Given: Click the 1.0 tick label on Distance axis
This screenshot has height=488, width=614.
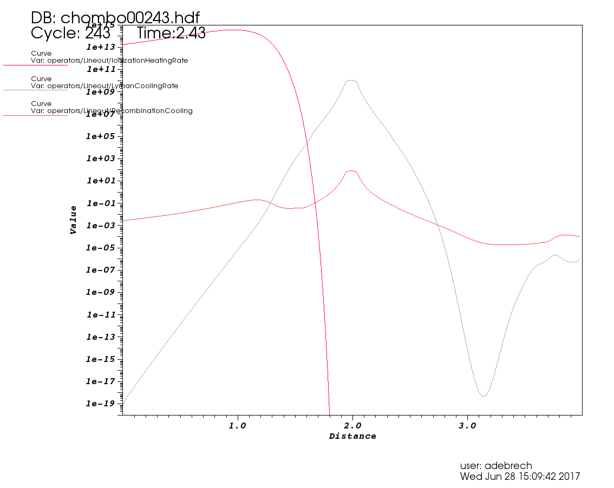Looking at the screenshot, I should coord(237,426).
